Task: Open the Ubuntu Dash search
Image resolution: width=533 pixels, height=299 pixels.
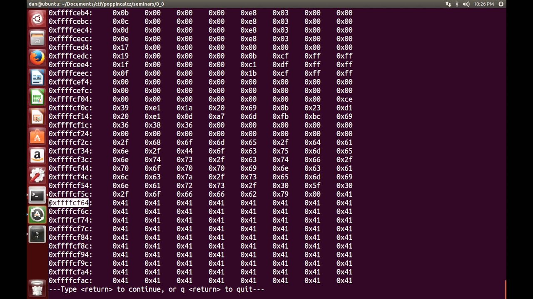Action: (37, 19)
